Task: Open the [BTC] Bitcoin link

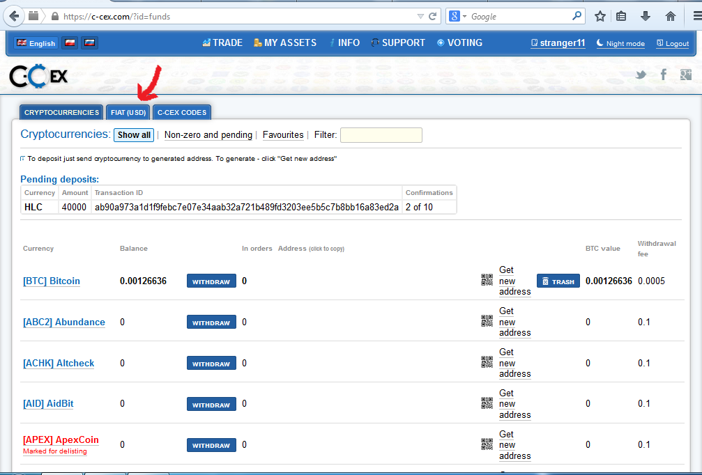Action: (x=52, y=281)
